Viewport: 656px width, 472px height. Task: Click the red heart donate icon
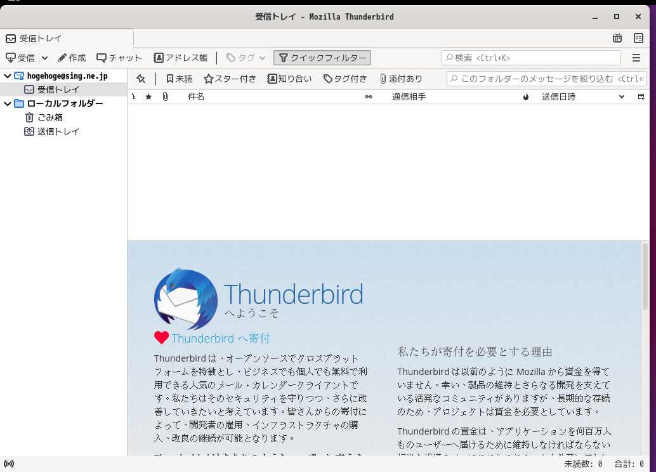pos(162,338)
